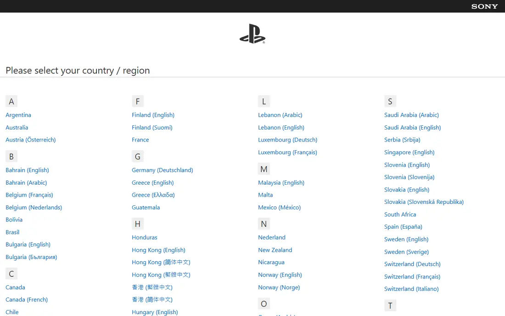Select Spain (España)
The image size is (505, 316).
(403, 227)
